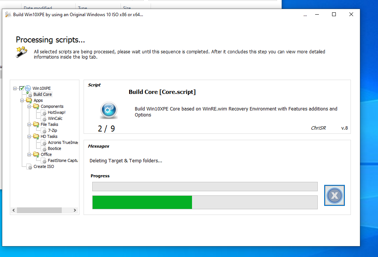Click the v.8 version label
The image size is (378, 257).
coord(344,128)
